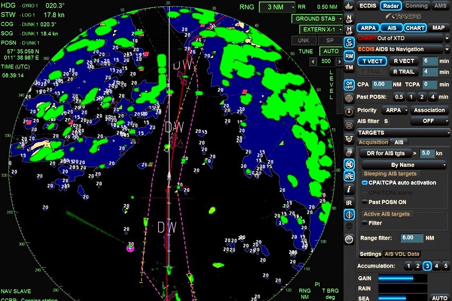This screenshot has height=301, width=452.
Task: Switch to the ECDIS tab
Action: point(368,6)
